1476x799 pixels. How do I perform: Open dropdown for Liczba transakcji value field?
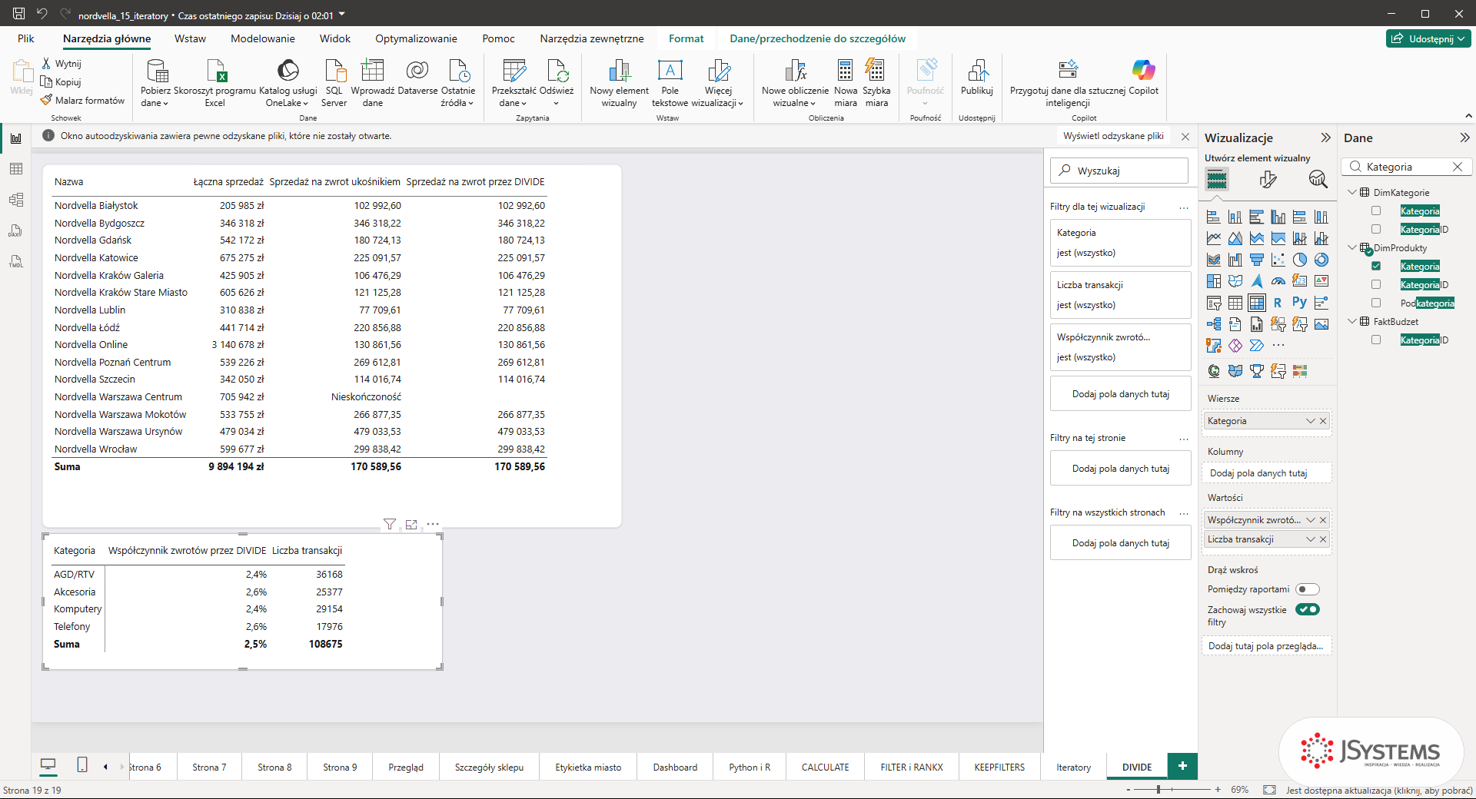point(1311,539)
